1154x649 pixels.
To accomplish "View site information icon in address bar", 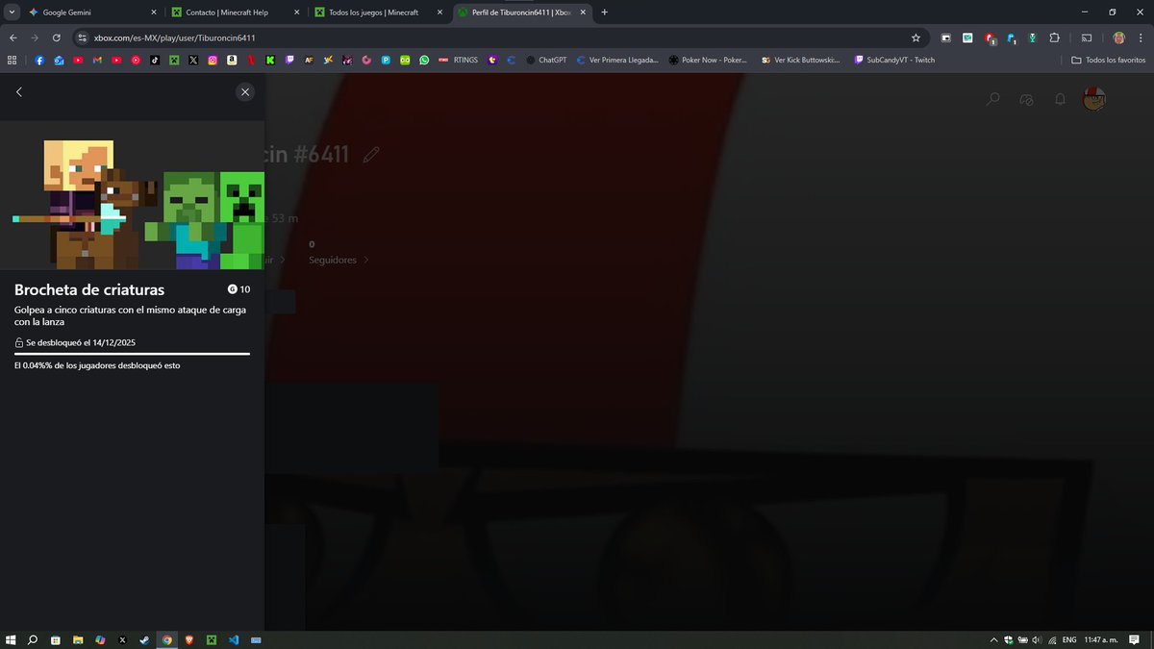I will tap(83, 37).
